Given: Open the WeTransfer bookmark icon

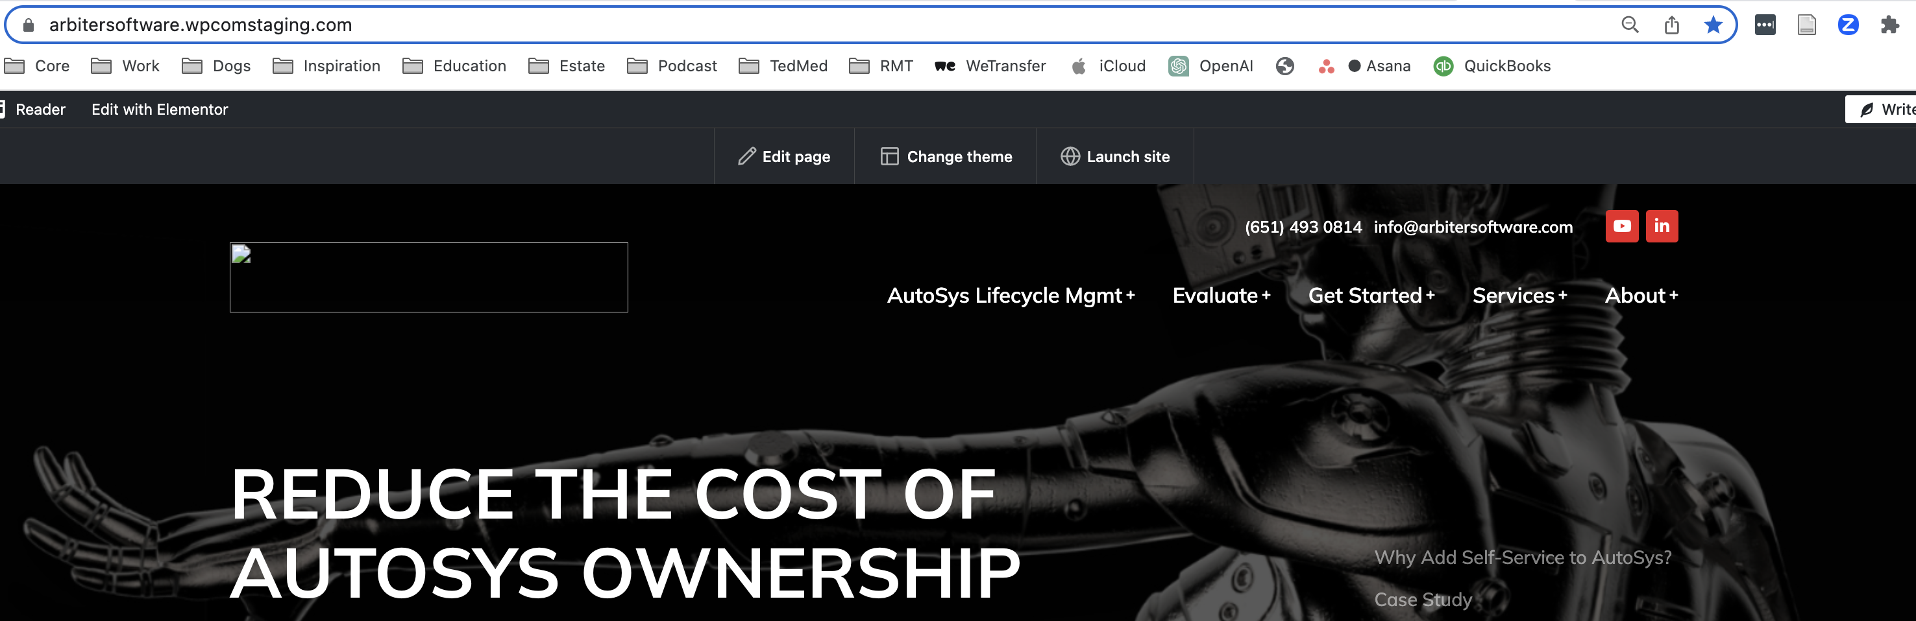Looking at the screenshot, I should point(944,66).
